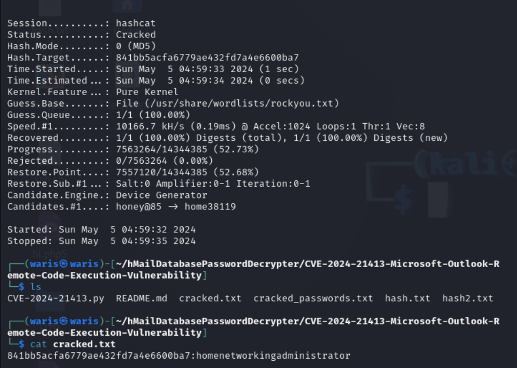517x368 pixels.
Task: Click the Status Cracked line
Action: tap(81, 35)
